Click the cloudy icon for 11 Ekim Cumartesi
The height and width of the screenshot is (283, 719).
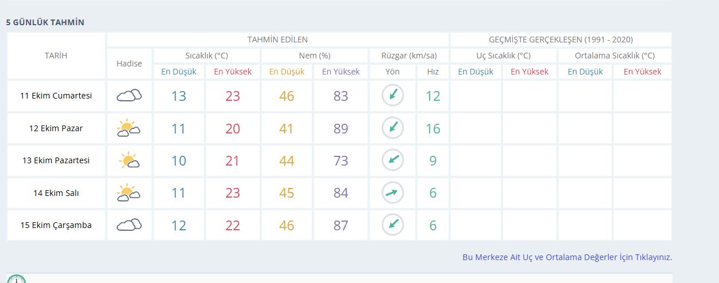click(129, 96)
